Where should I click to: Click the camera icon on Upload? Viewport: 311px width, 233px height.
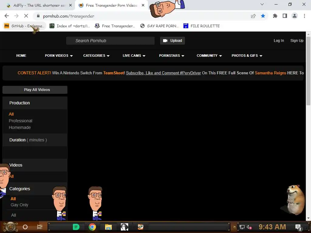pyautogui.click(x=165, y=41)
